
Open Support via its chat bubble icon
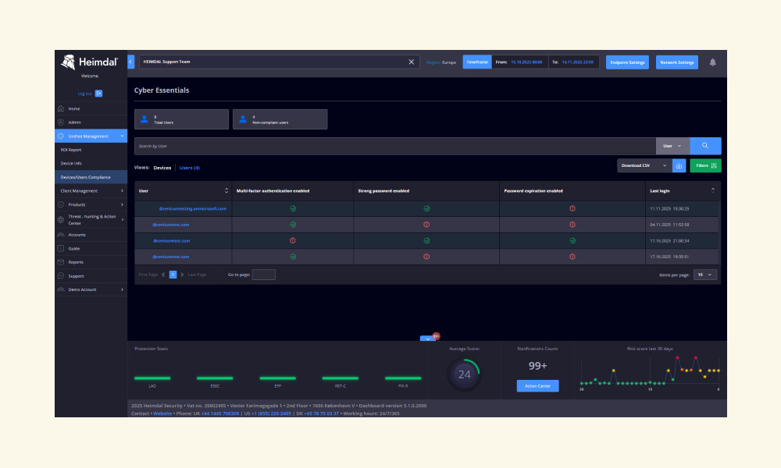pos(61,276)
